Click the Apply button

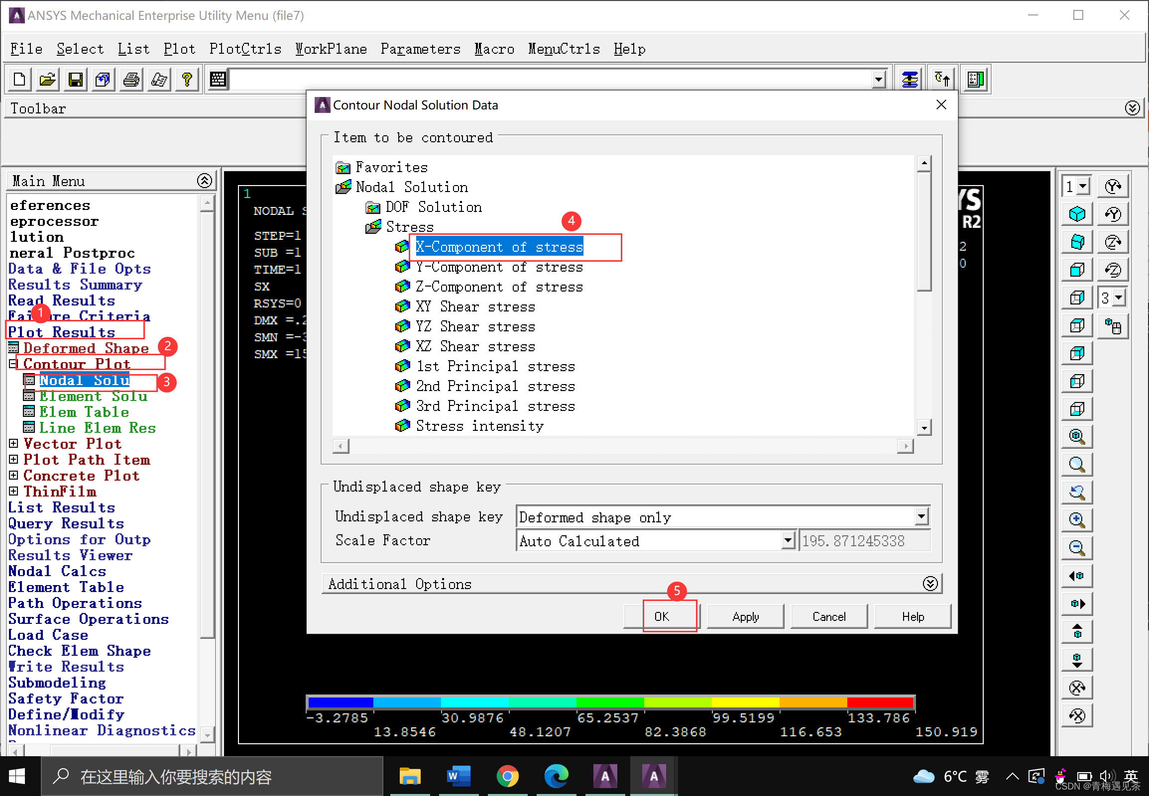click(x=745, y=617)
